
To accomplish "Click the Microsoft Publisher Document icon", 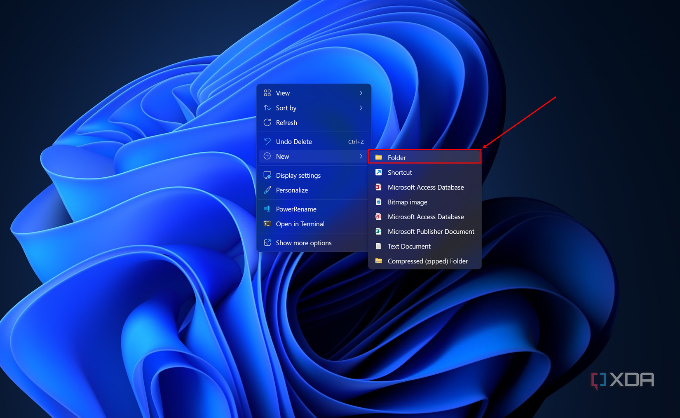I will coord(378,231).
